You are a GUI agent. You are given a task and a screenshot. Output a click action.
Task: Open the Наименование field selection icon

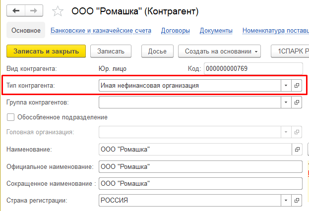coord(297,149)
